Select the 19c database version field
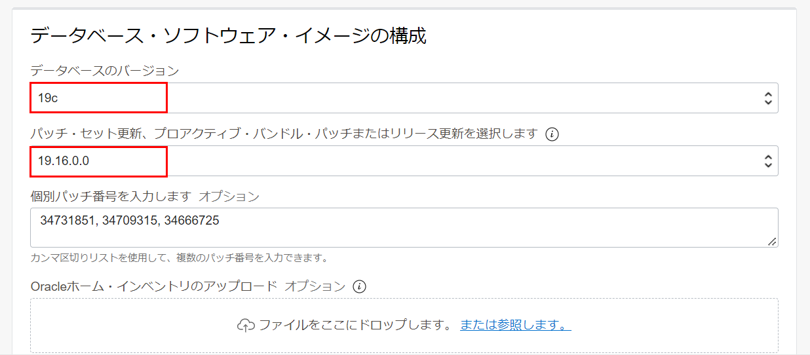This screenshot has width=810, height=355. tap(393, 98)
